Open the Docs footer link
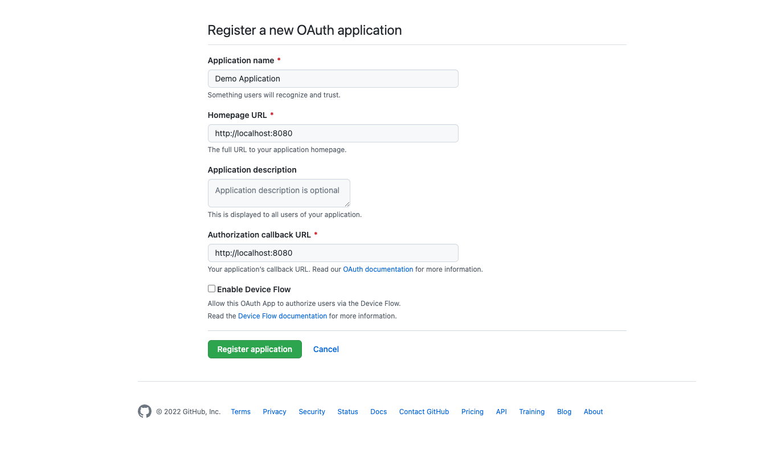777x458 pixels. [378, 412]
